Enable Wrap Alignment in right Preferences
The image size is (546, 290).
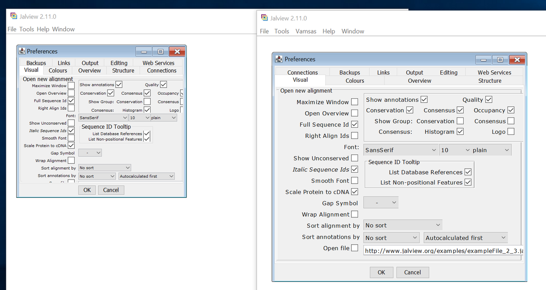354,214
